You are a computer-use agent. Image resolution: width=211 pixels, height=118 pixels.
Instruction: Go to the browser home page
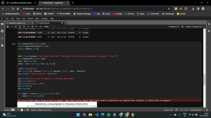coord(18,9)
